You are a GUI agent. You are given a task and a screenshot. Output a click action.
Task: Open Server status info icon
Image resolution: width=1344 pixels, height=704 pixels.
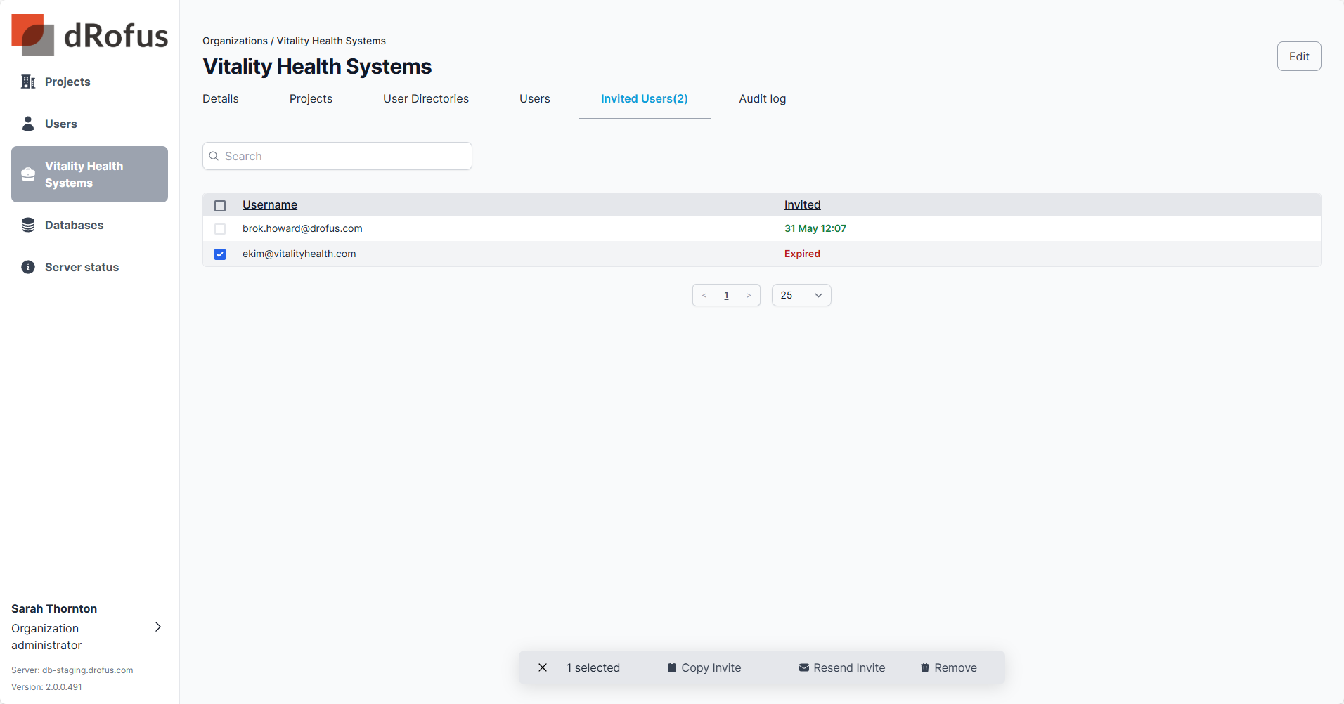click(28, 268)
